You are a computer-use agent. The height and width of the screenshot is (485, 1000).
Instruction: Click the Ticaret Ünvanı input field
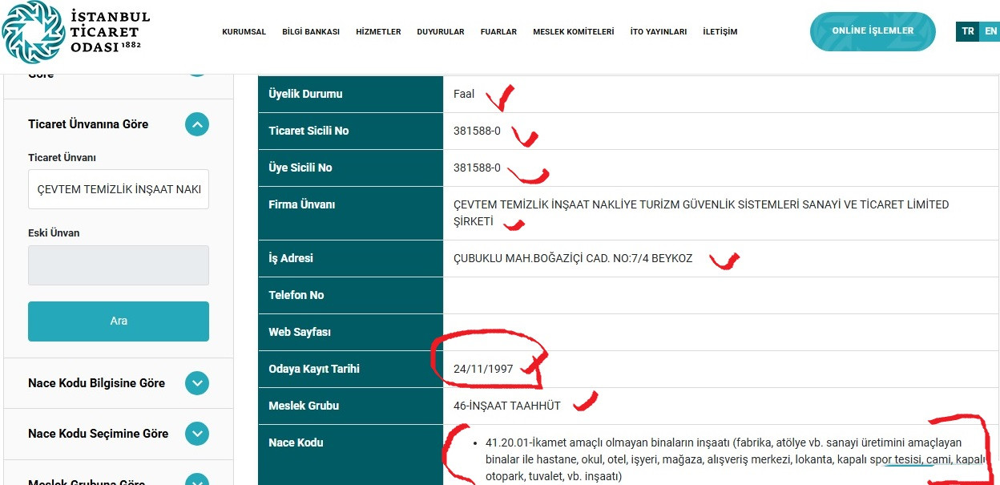click(119, 189)
